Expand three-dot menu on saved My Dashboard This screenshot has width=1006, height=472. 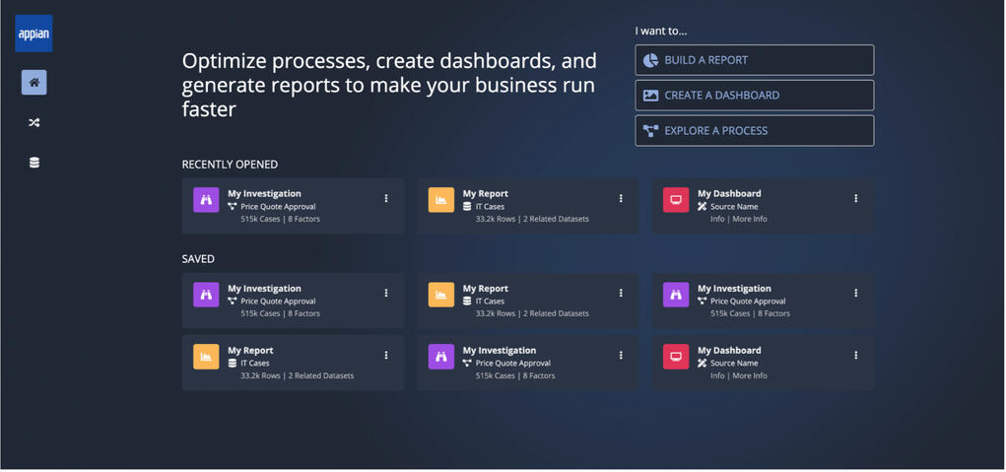click(x=855, y=356)
